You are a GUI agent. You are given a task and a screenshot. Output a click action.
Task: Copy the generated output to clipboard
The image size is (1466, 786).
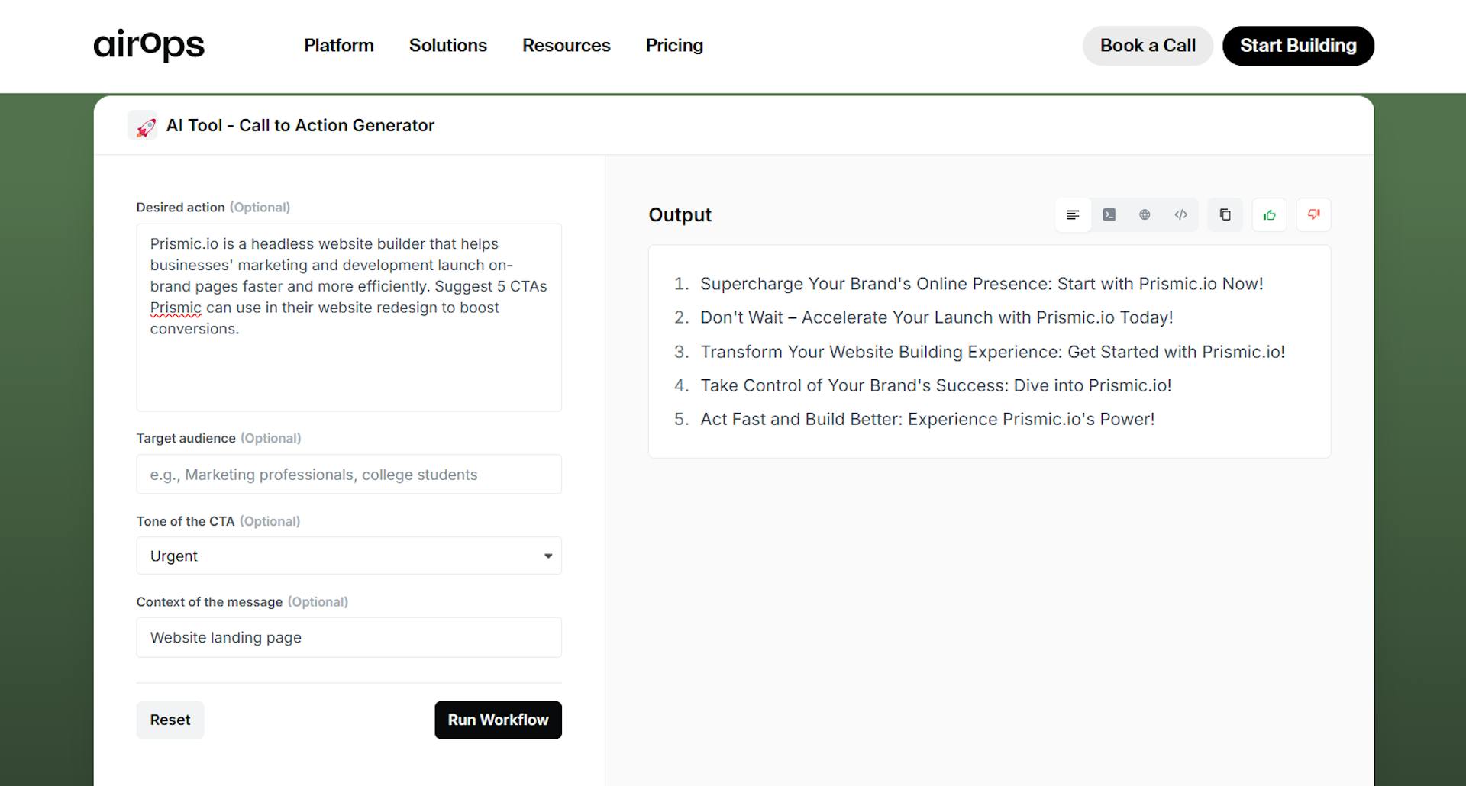point(1225,214)
